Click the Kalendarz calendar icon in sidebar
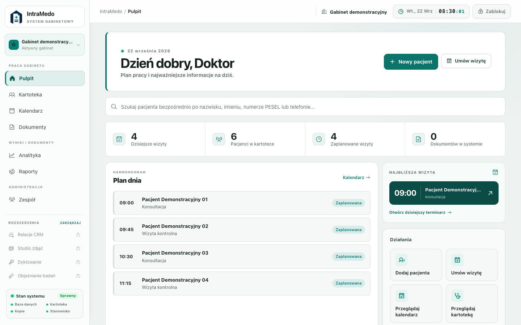 tap(12, 111)
